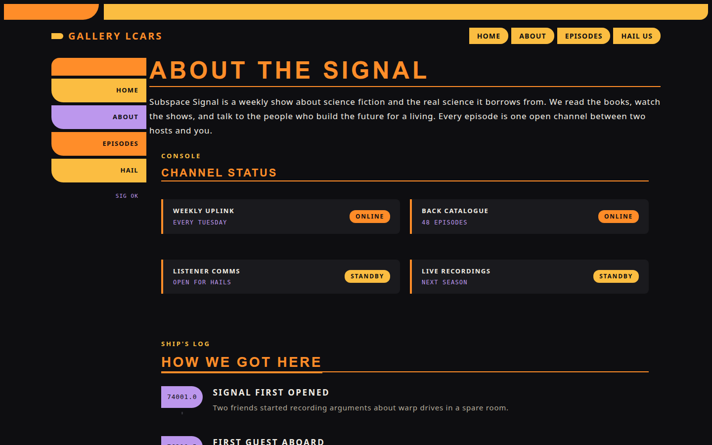The height and width of the screenshot is (445, 712).
Task: Click the Subspace Signal intro paragraph
Action: point(405,116)
